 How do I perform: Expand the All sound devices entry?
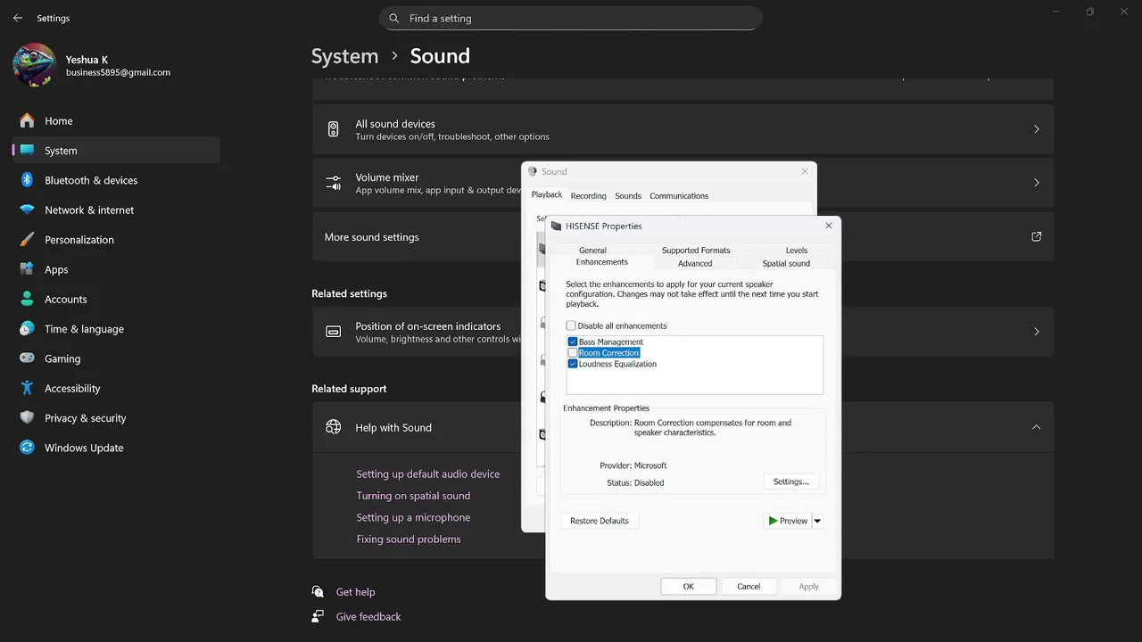pyautogui.click(x=1036, y=129)
